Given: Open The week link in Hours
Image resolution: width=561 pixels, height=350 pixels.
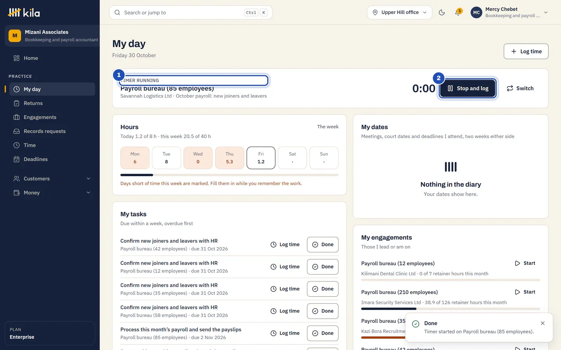Looking at the screenshot, I should [328, 127].
